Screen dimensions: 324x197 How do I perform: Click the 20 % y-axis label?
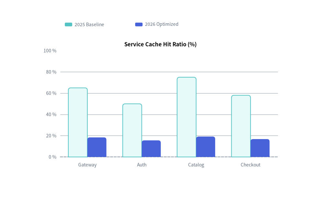click(51, 136)
